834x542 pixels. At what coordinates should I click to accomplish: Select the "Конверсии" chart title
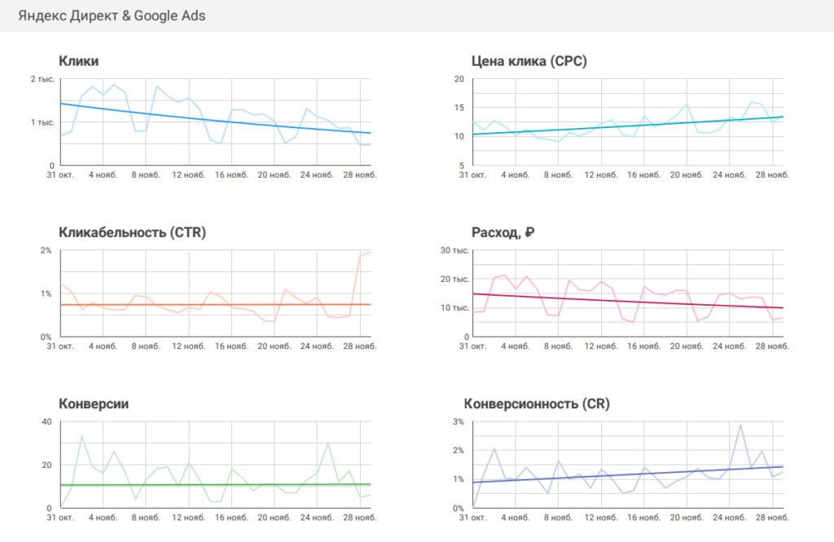94,404
